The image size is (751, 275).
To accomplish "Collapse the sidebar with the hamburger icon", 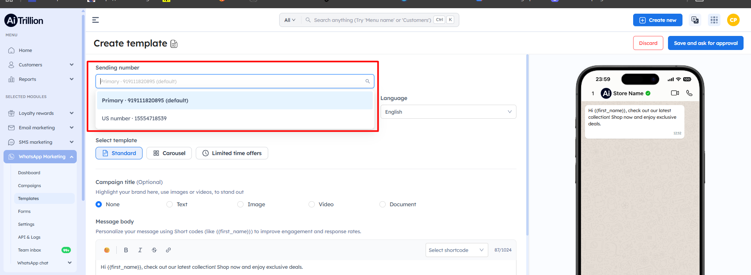I will tap(96, 20).
